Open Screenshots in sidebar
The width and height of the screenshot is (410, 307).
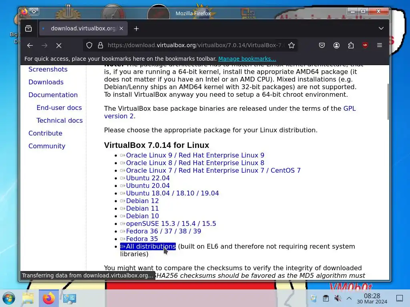click(x=48, y=69)
